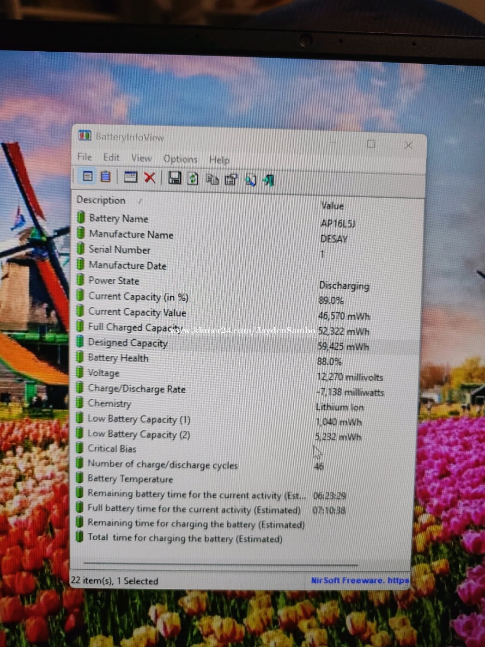Screen dimensions: 485x647
Task: Open the Edit menu
Action: pos(111,158)
